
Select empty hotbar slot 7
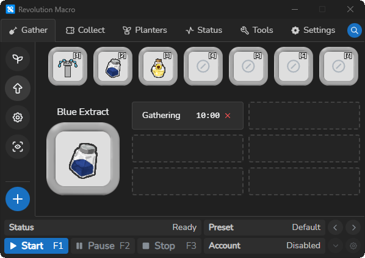[339, 66]
